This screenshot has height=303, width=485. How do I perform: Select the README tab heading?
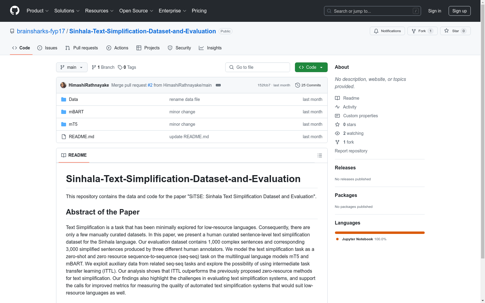tap(74, 155)
